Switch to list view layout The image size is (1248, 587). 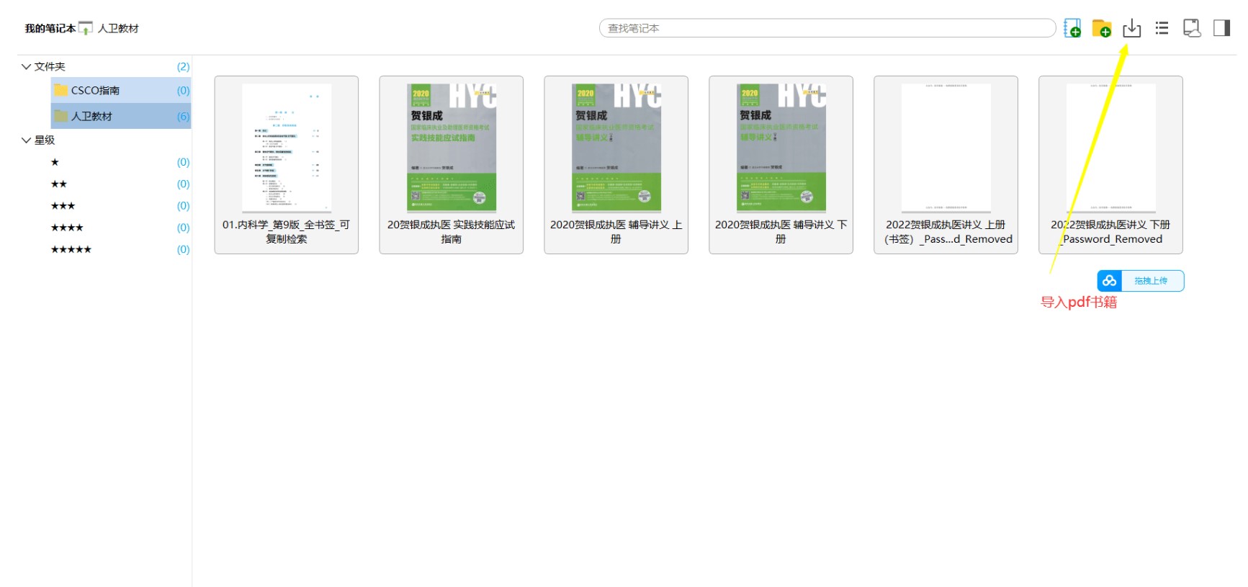[x=1162, y=28]
